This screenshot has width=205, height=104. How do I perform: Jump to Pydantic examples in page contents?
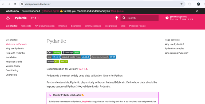[x=174, y=49]
